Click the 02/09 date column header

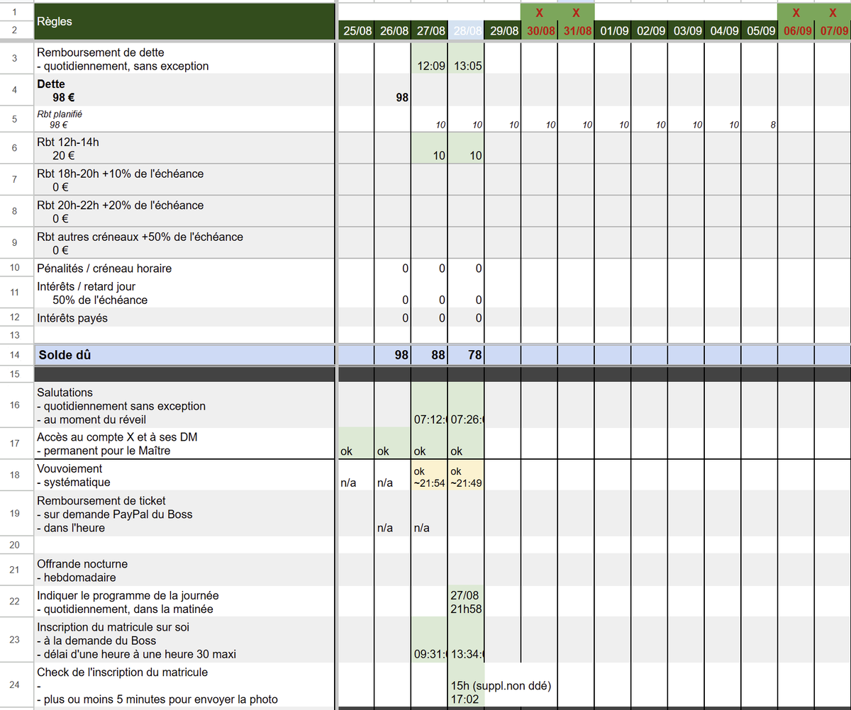[650, 31]
